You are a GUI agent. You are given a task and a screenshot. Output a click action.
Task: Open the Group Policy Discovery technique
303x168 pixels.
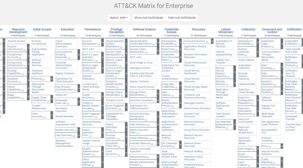(197, 130)
